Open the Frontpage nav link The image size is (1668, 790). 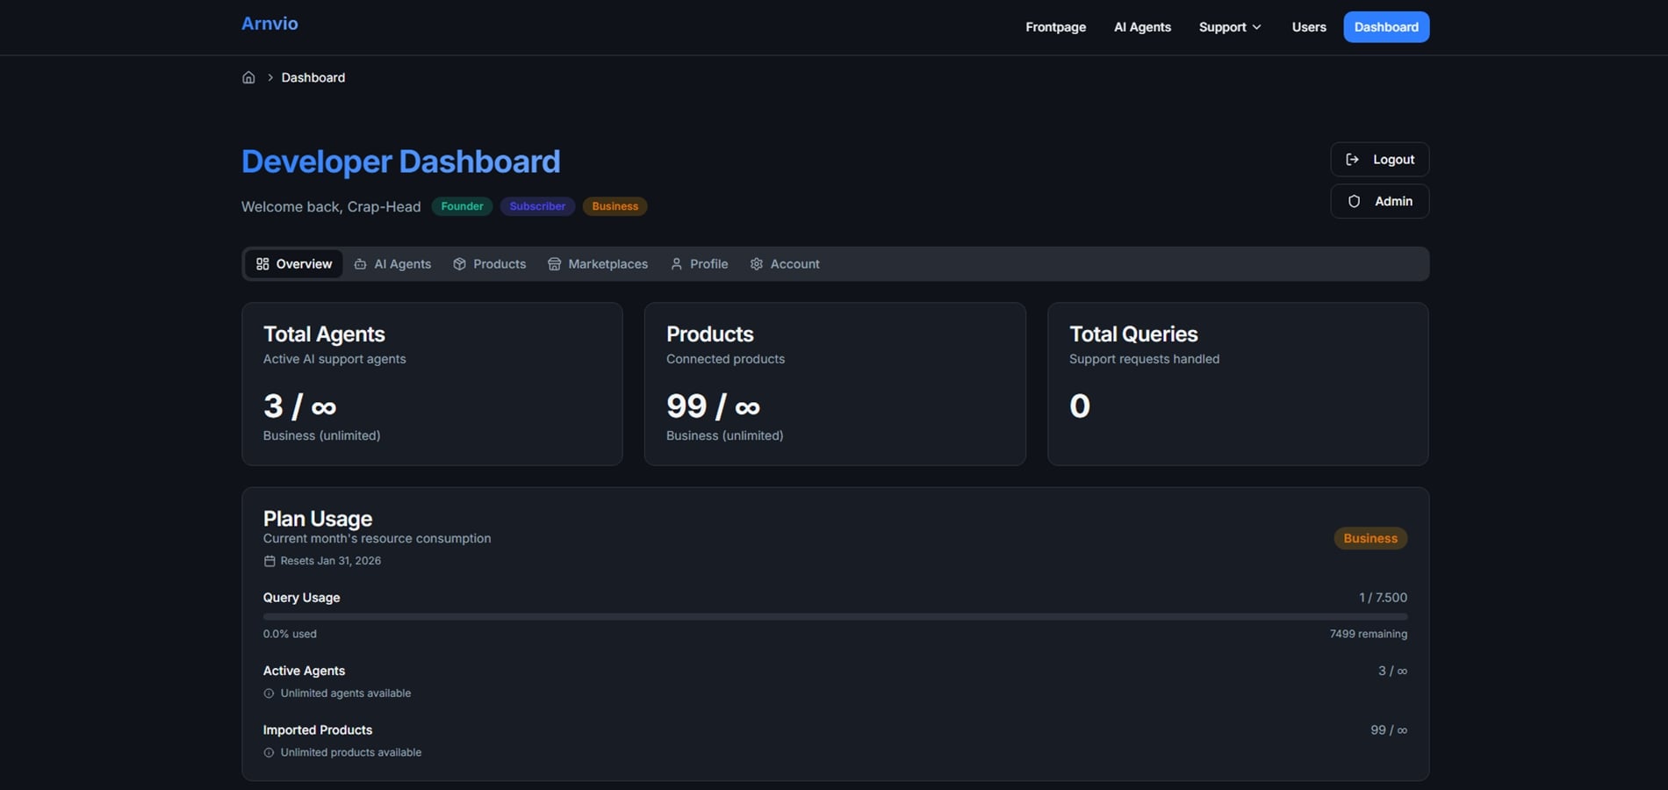point(1055,27)
